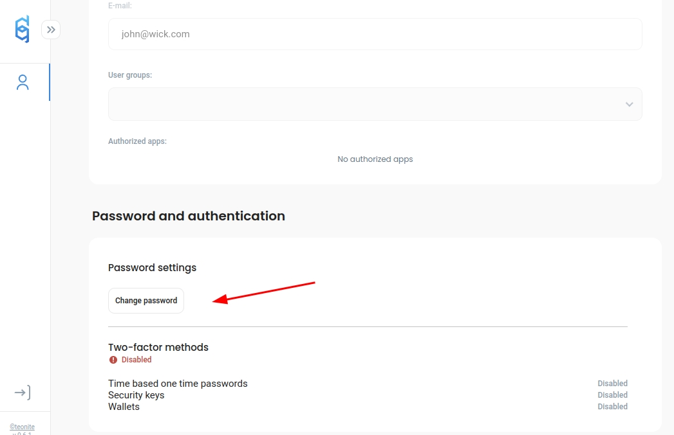The width and height of the screenshot is (674, 435).
Task: Select the Security keys method
Action: pos(136,395)
